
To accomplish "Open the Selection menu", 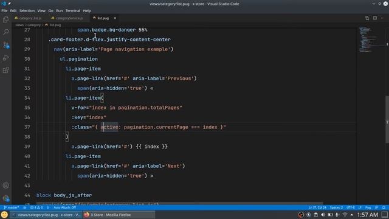I will [27, 11].
